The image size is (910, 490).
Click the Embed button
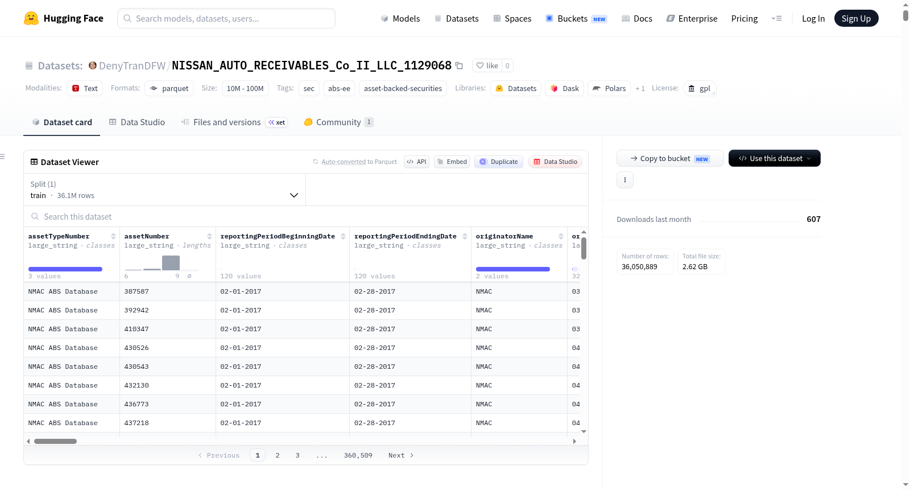pos(452,162)
